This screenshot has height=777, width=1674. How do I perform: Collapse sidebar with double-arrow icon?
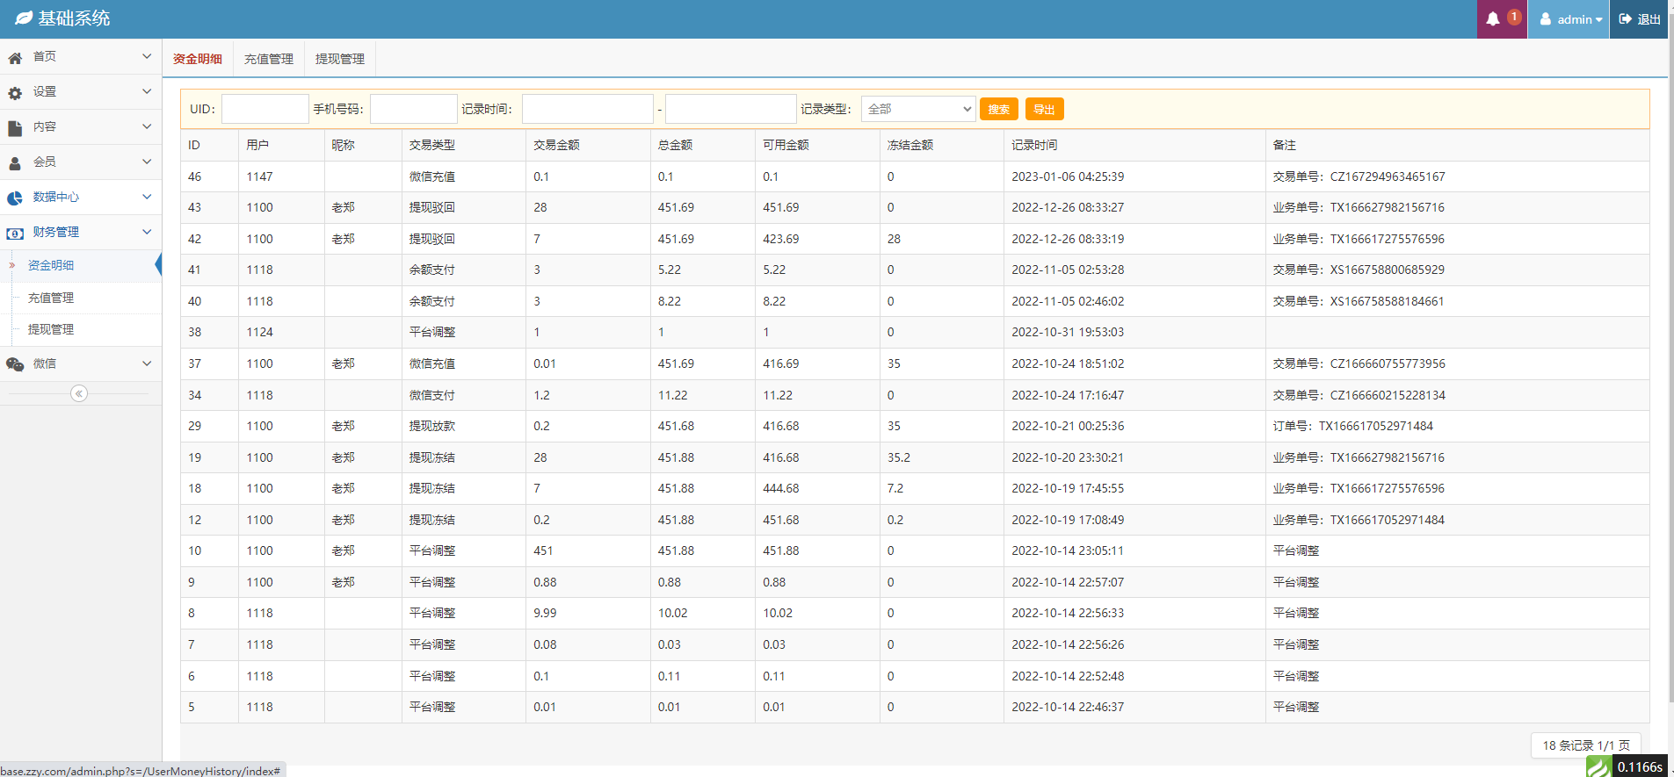79,393
